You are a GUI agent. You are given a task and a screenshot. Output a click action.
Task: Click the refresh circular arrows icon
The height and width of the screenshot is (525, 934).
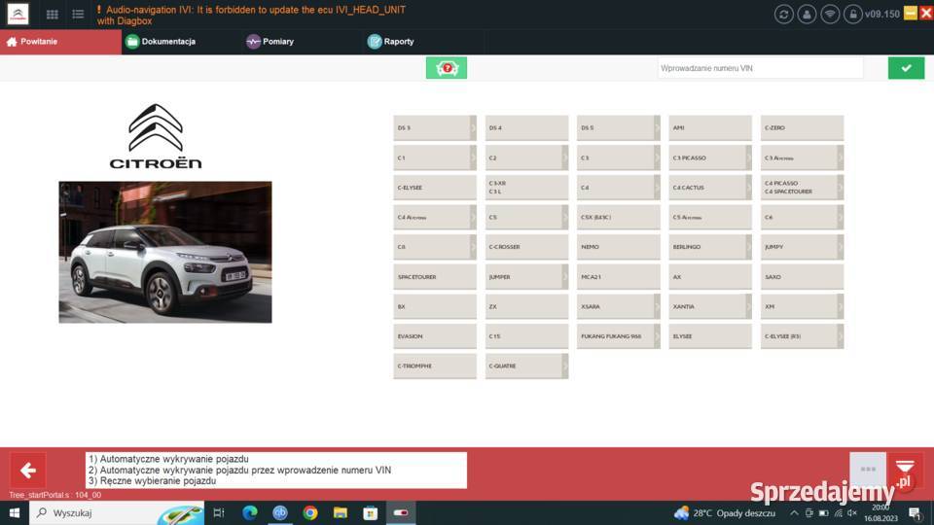point(784,14)
